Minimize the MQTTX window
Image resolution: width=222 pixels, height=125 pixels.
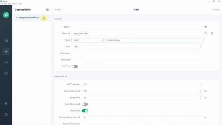(208, 1)
